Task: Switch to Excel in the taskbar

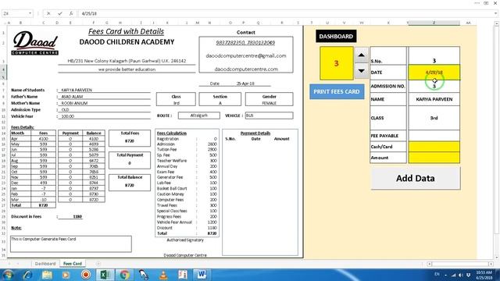Action: 105,275
